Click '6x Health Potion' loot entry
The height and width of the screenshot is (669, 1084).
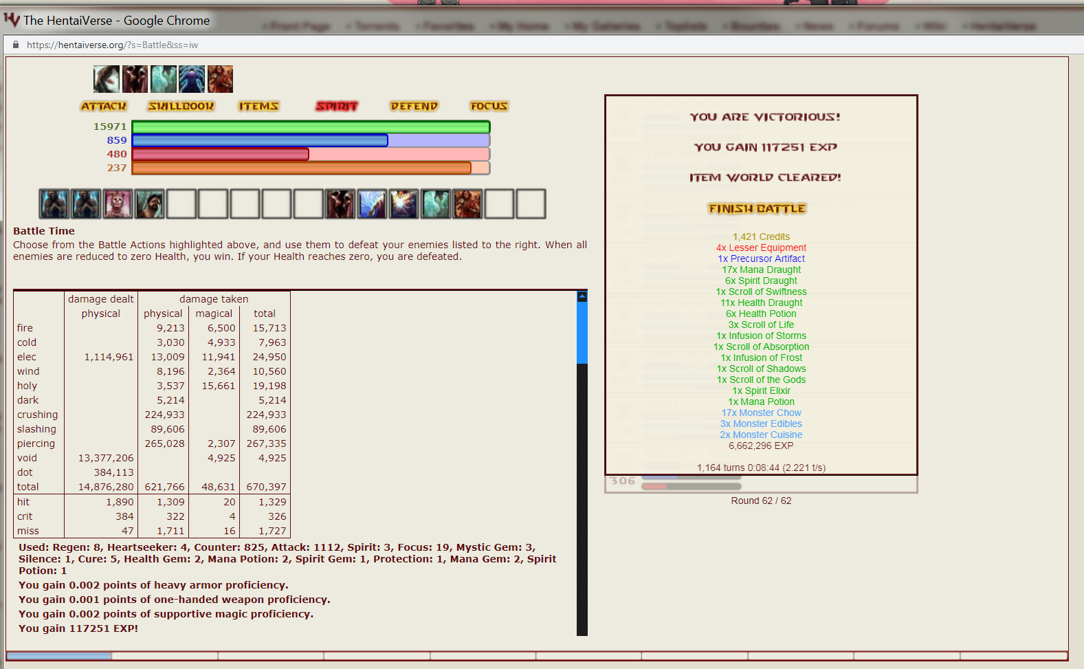[761, 314]
